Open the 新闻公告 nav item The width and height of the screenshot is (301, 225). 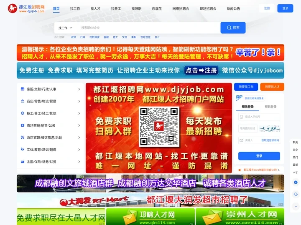pyautogui.click(x=233, y=9)
